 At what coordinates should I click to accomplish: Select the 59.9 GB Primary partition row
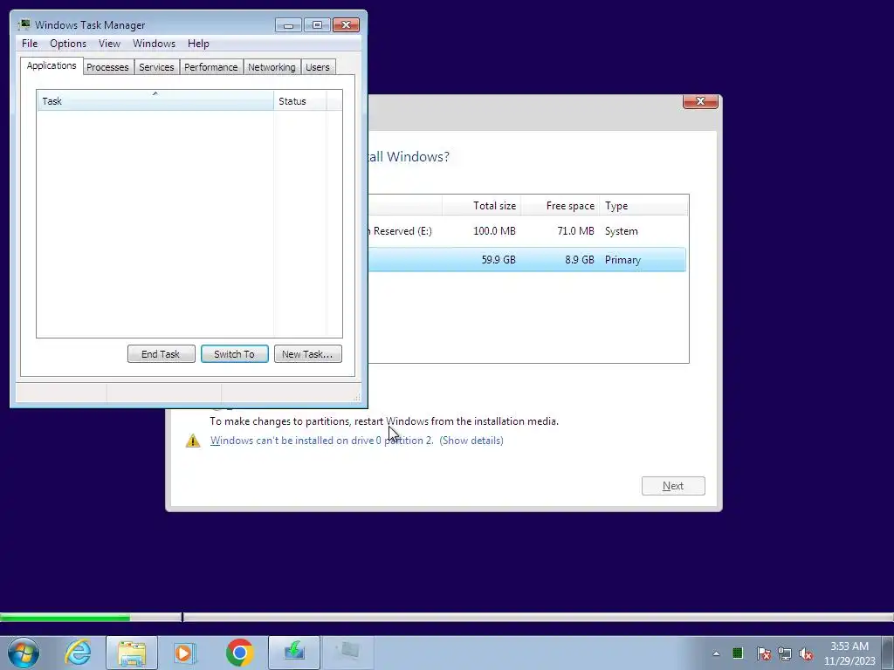(x=526, y=260)
